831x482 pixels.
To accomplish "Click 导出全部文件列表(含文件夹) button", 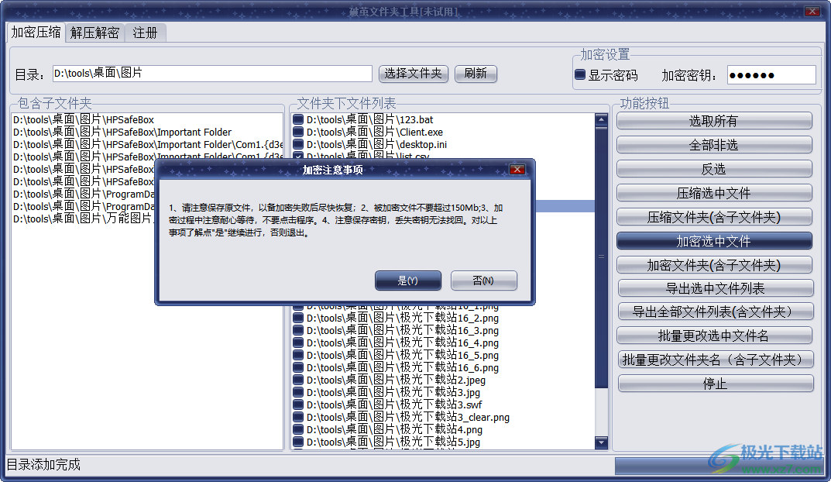I will 715,312.
